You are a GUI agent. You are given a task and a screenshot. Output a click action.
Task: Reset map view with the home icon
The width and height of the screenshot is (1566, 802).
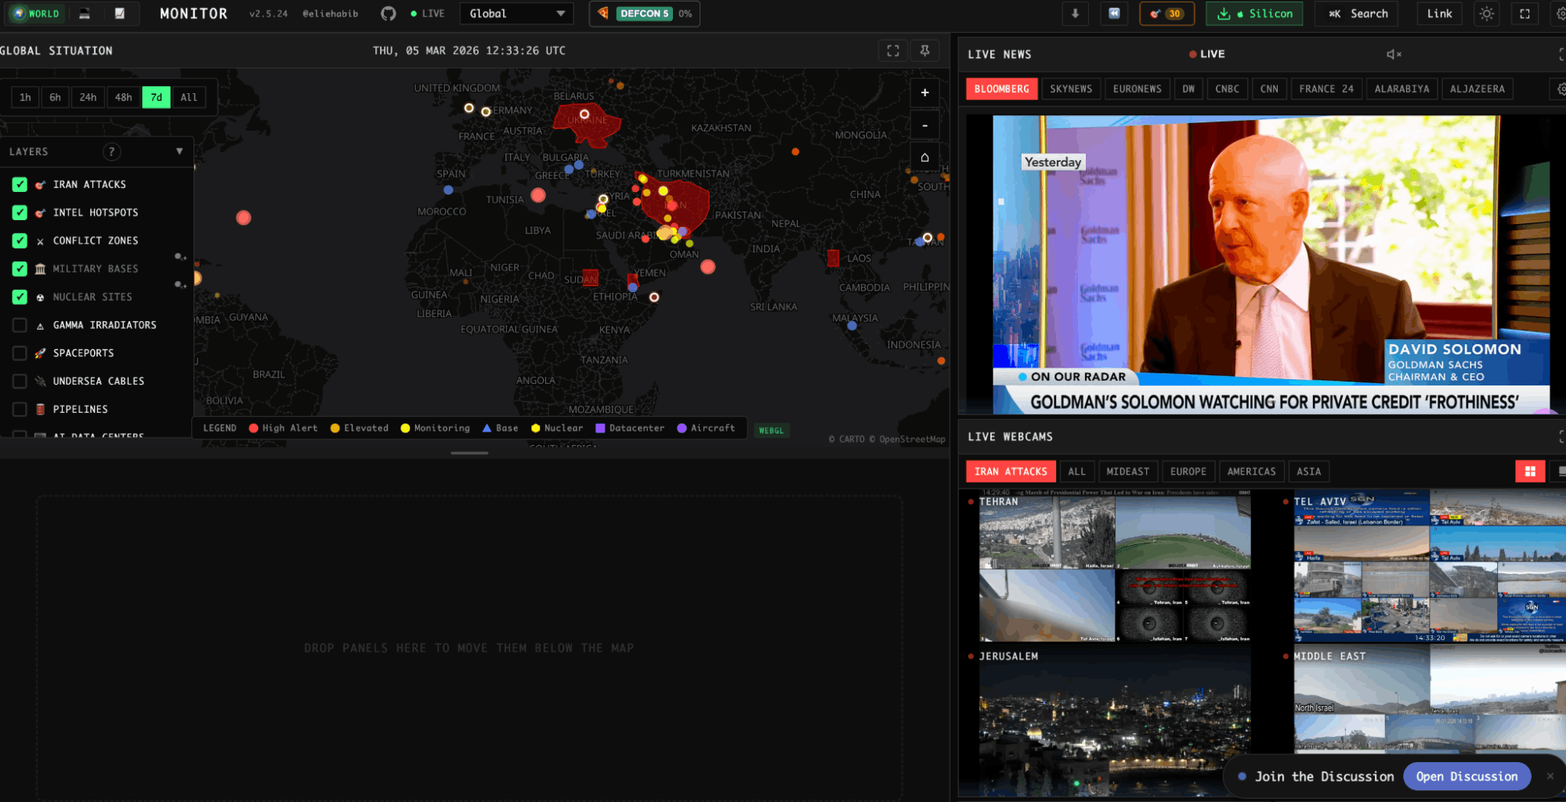click(x=924, y=157)
